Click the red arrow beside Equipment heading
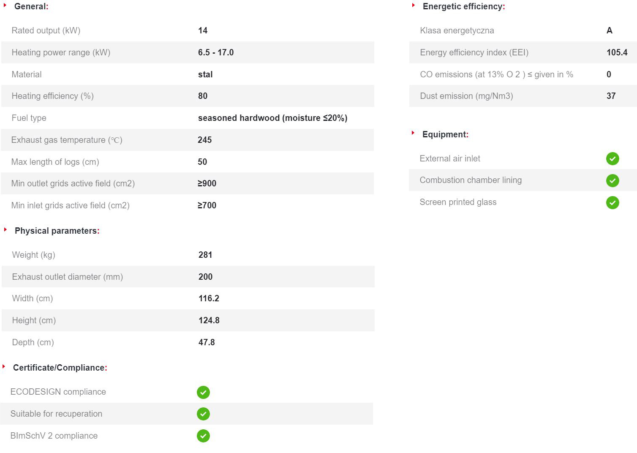 [413, 133]
